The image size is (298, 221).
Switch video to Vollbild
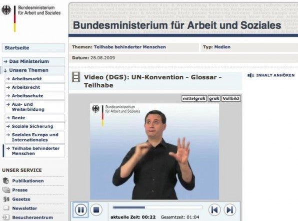point(231,99)
